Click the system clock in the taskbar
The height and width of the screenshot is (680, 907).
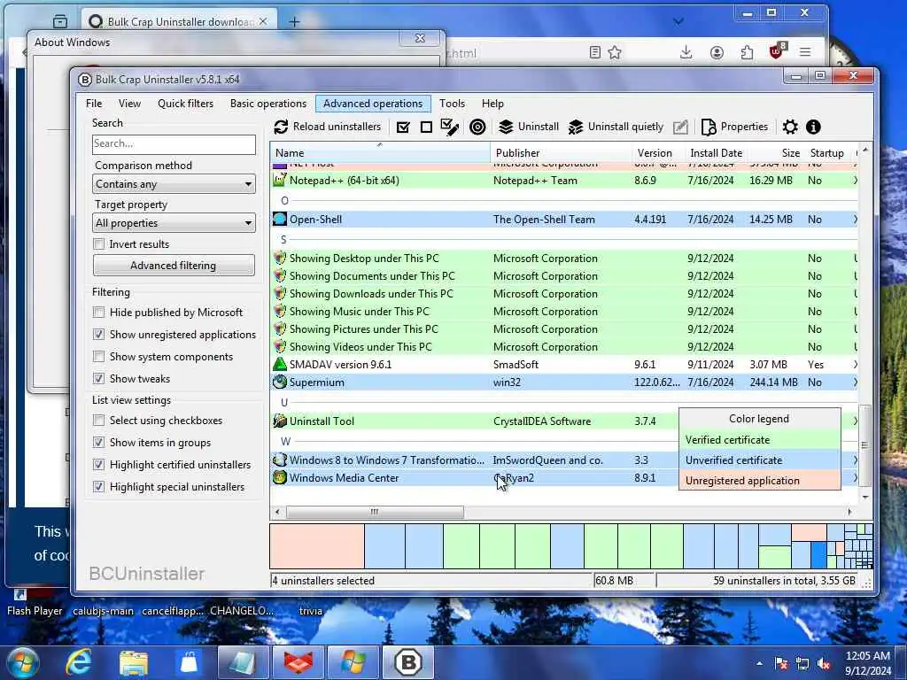868,663
